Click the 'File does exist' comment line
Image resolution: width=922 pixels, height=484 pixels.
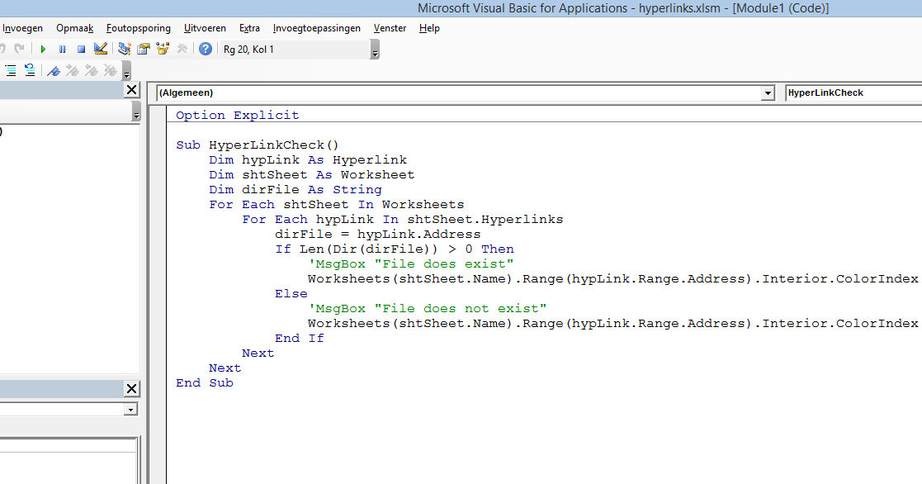[410, 264]
